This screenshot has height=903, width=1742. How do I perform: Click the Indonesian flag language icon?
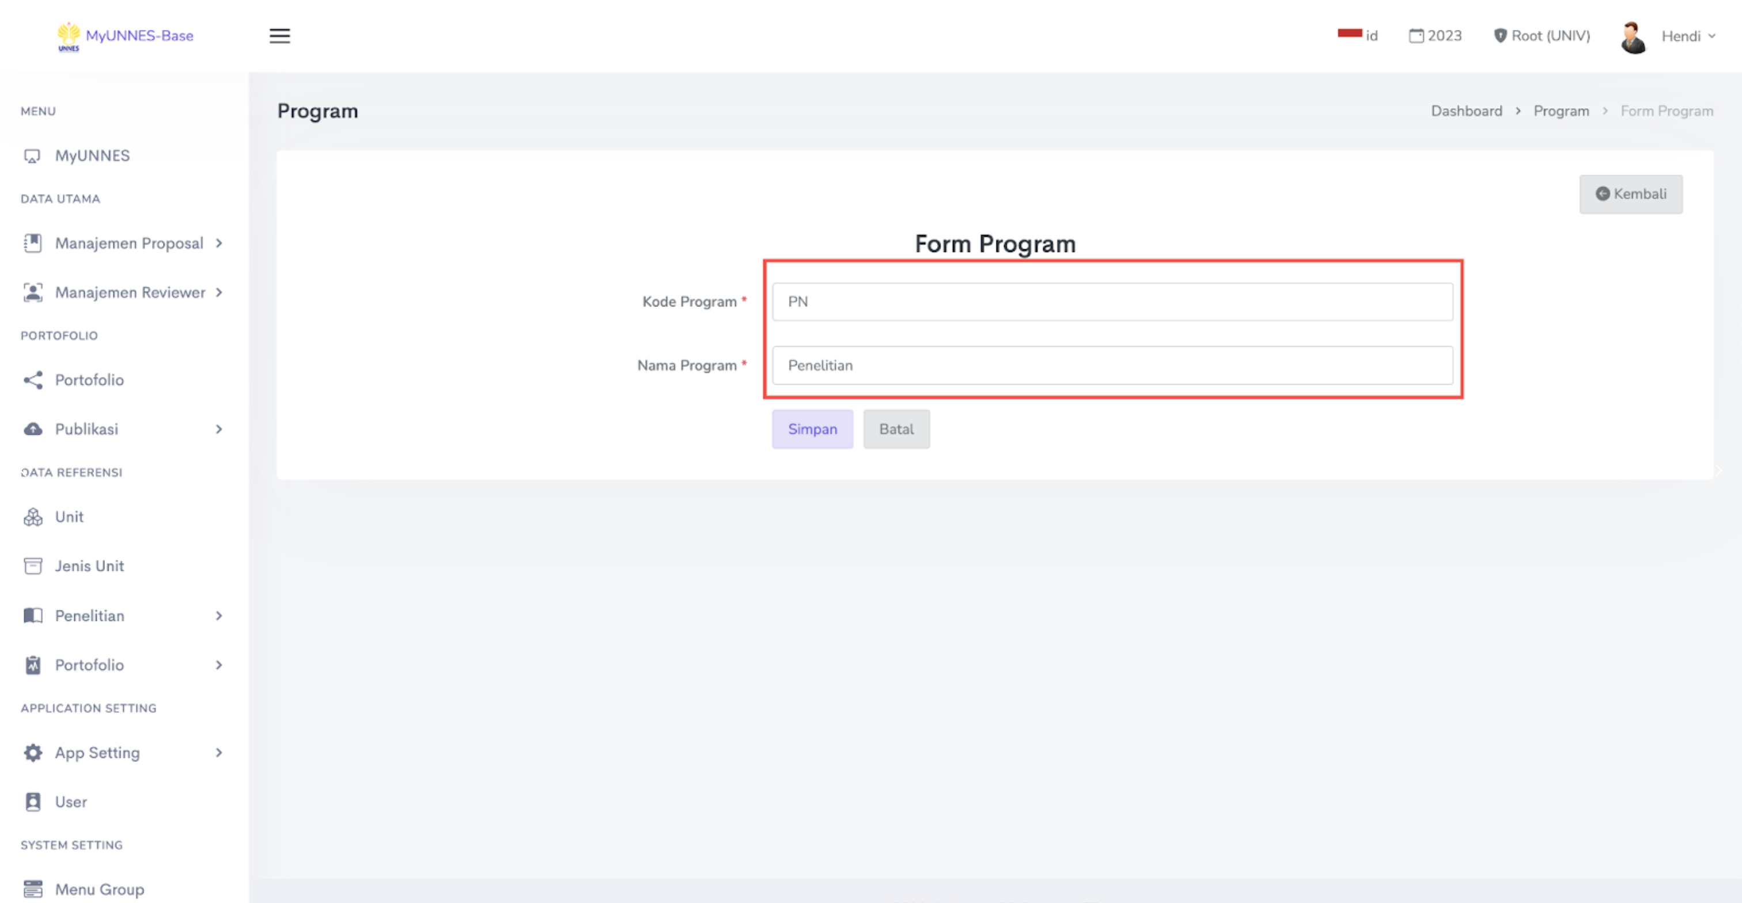(1349, 33)
